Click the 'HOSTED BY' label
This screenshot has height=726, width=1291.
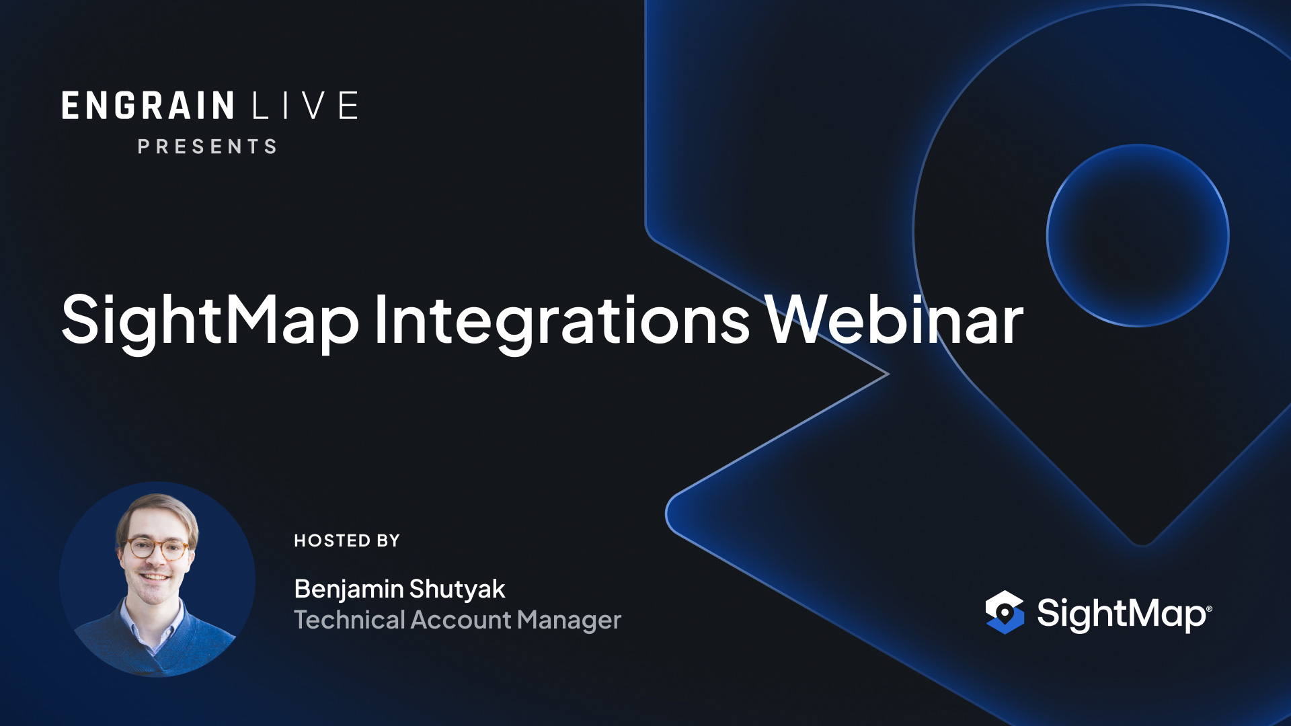tap(347, 540)
